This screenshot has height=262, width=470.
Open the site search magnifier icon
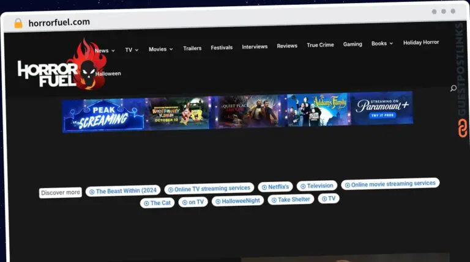(x=453, y=89)
